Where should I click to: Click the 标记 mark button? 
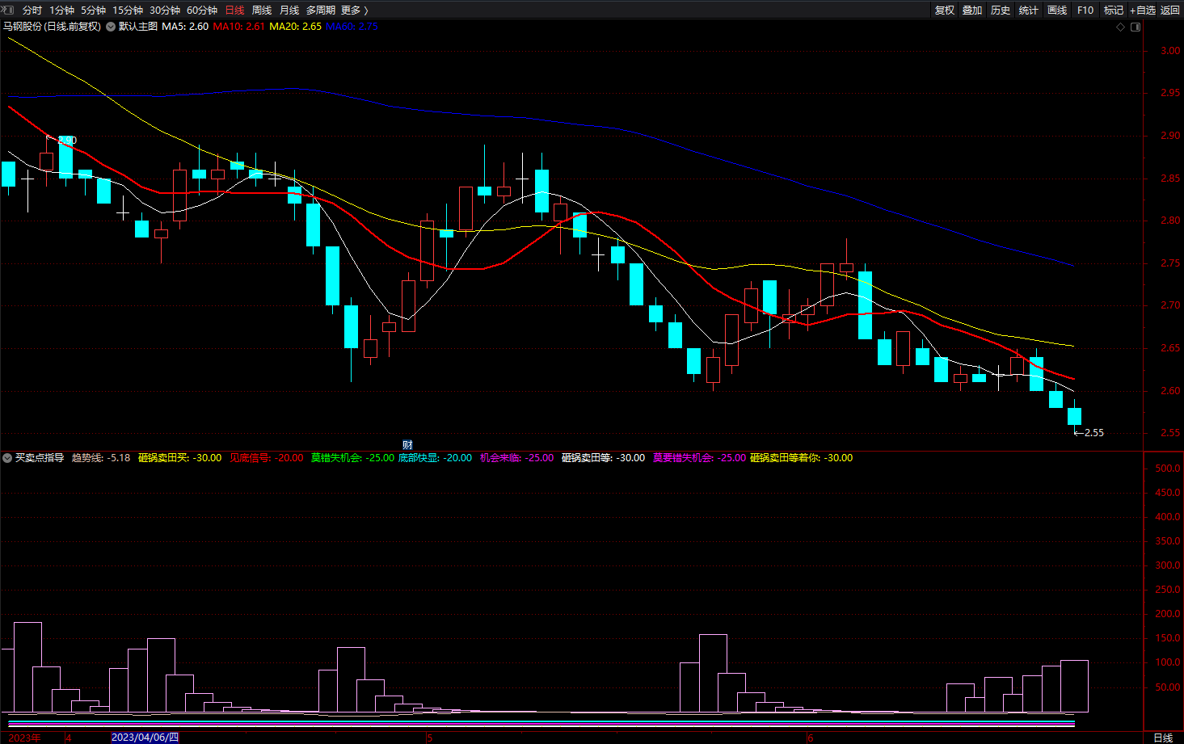1114,10
